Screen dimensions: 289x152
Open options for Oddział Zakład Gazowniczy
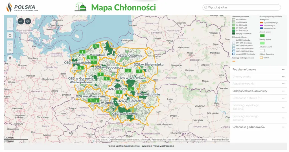(x=284, y=91)
